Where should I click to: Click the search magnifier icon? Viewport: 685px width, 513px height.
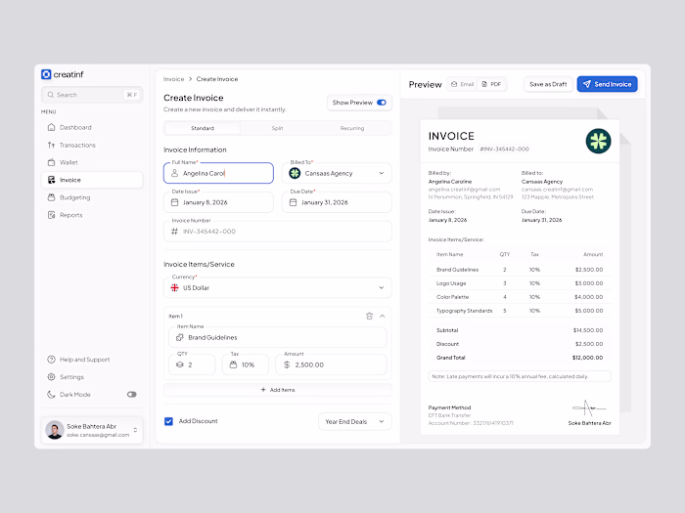[51, 95]
